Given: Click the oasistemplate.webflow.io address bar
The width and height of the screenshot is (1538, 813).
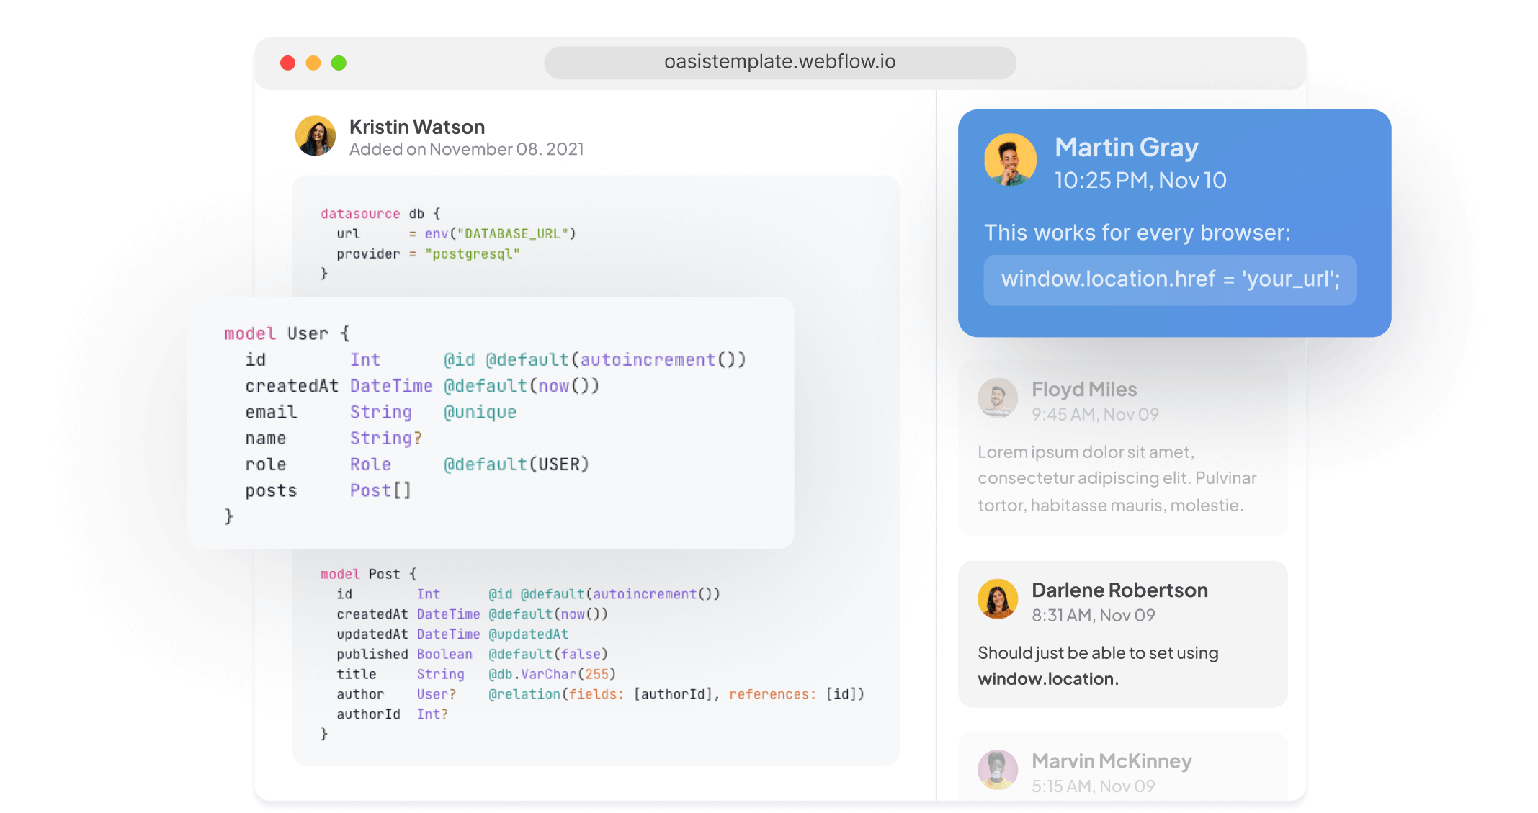Looking at the screenshot, I should point(779,63).
